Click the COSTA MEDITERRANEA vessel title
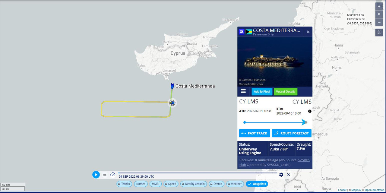 pos(277,30)
